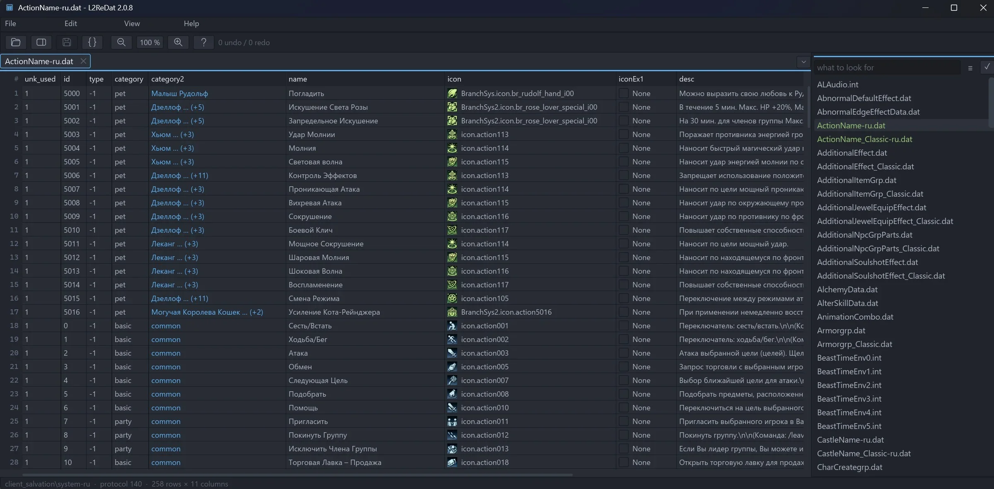
Task: Open the Edit menu
Action: tap(71, 24)
